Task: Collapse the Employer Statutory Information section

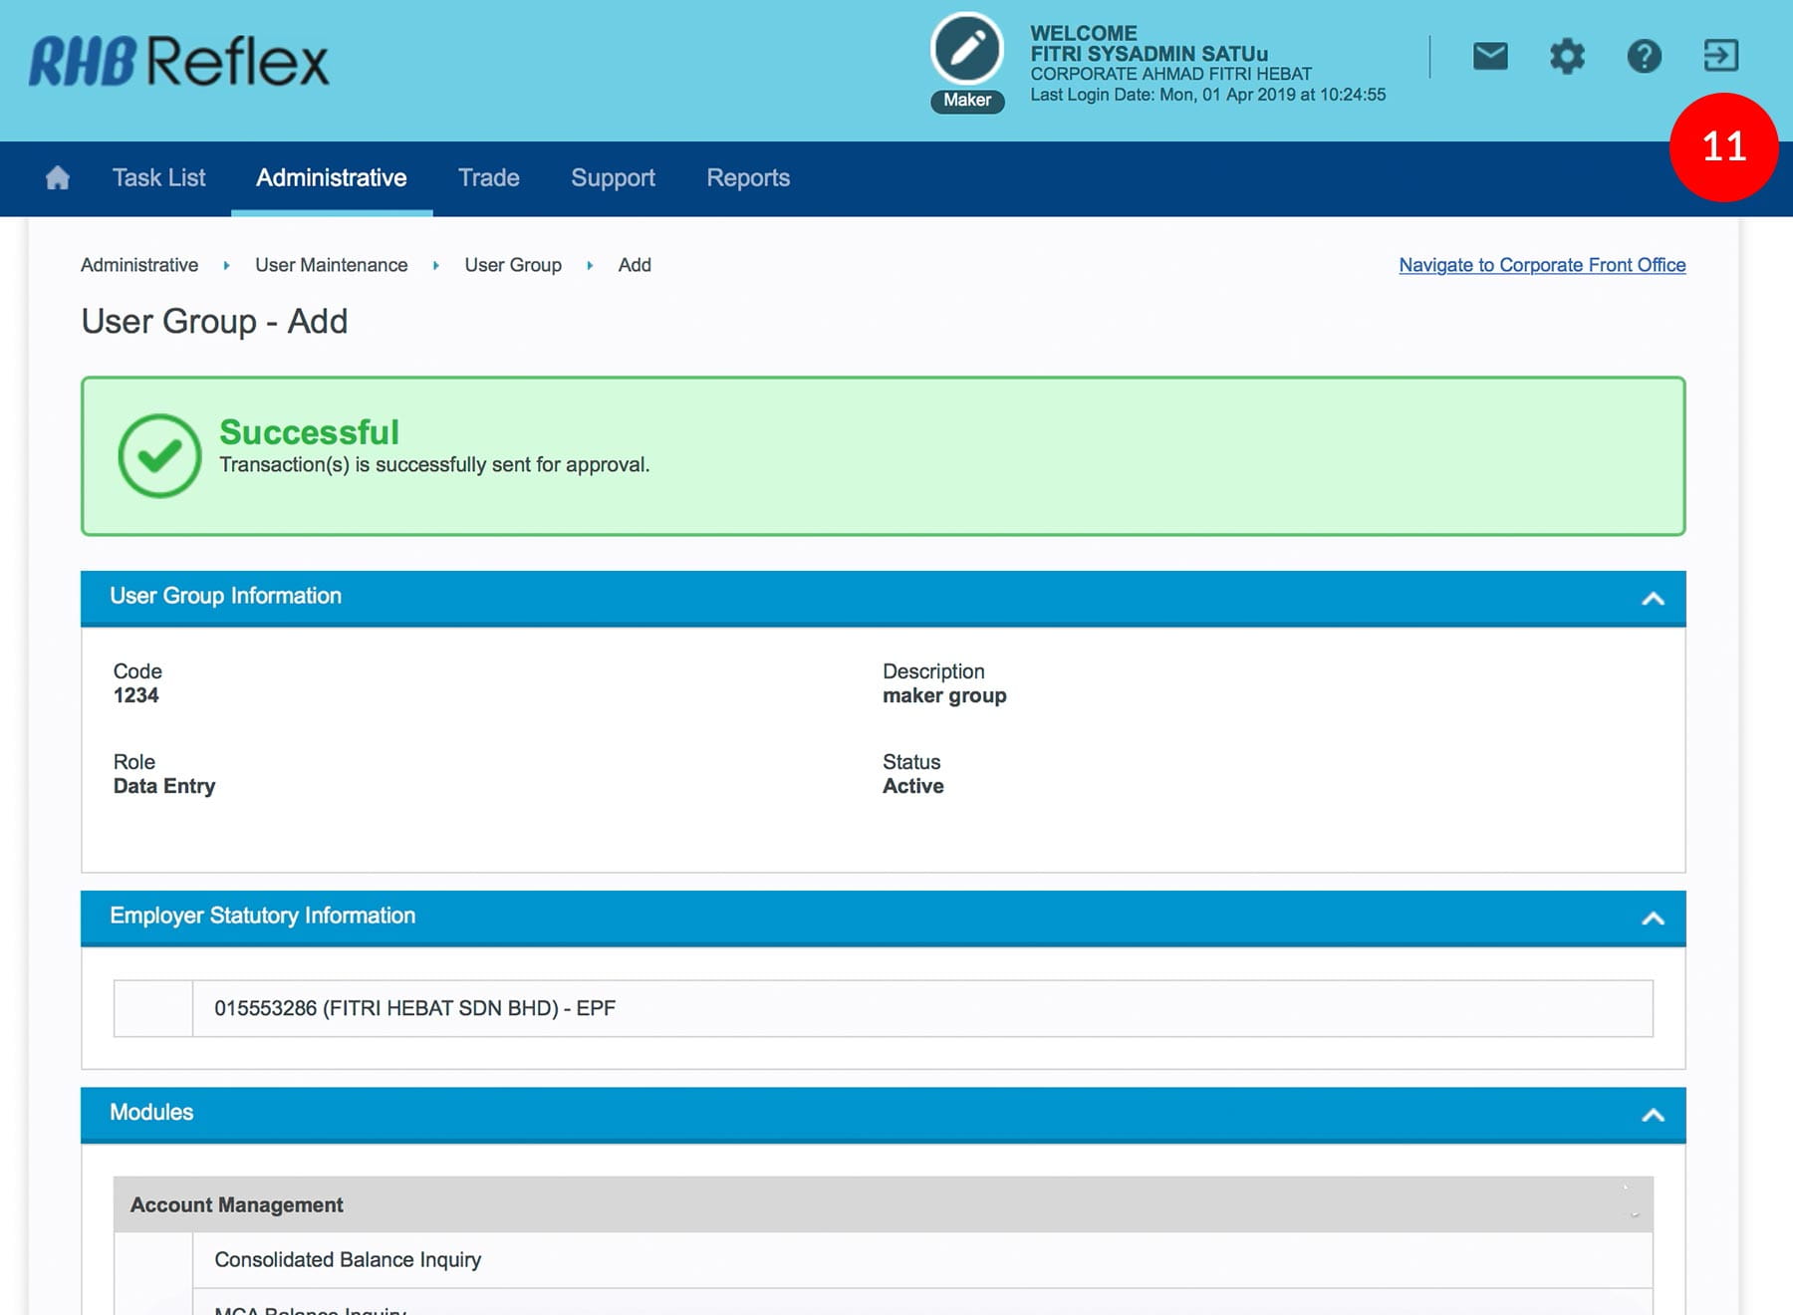Action: coord(1653,919)
